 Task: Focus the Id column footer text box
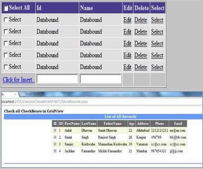point(57,79)
